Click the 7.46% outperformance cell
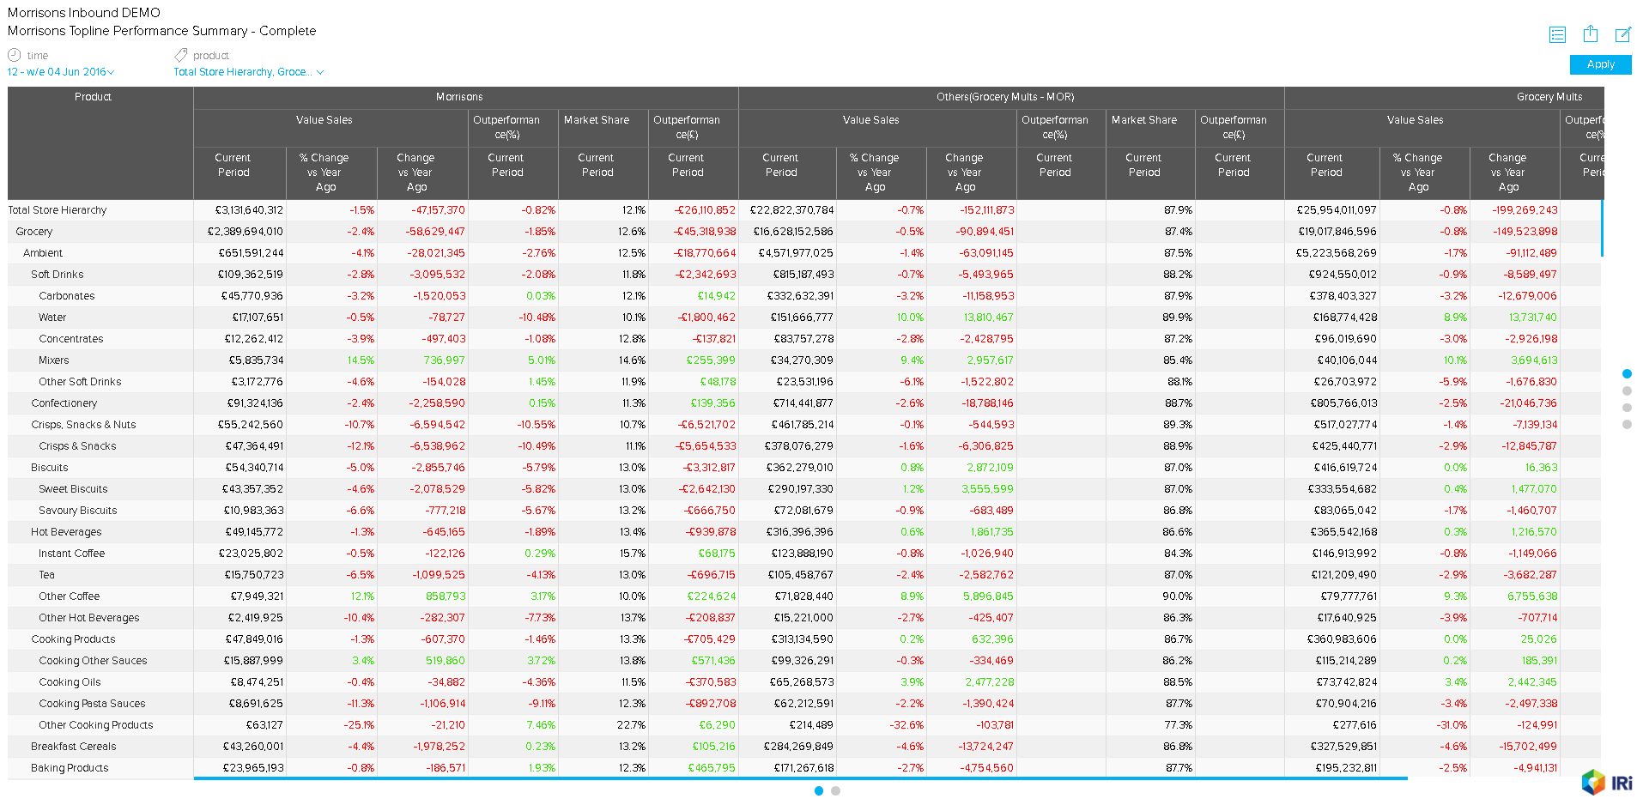The width and height of the screenshot is (1637, 799). [513, 725]
